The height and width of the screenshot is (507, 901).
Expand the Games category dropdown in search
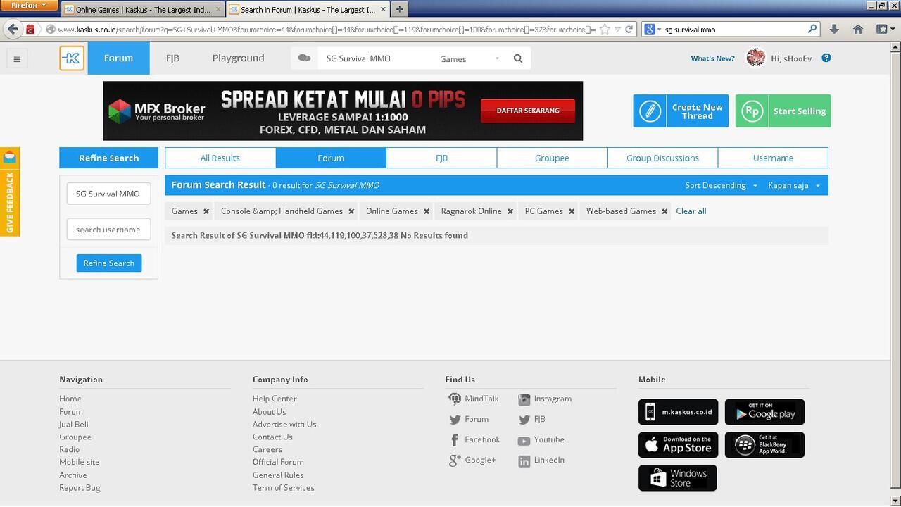[469, 58]
